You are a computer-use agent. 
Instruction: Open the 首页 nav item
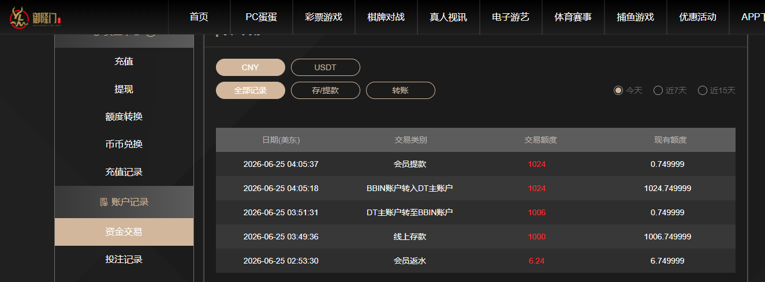click(199, 17)
